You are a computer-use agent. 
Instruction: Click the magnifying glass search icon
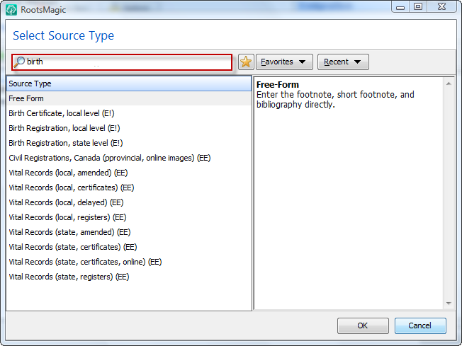coord(19,62)
